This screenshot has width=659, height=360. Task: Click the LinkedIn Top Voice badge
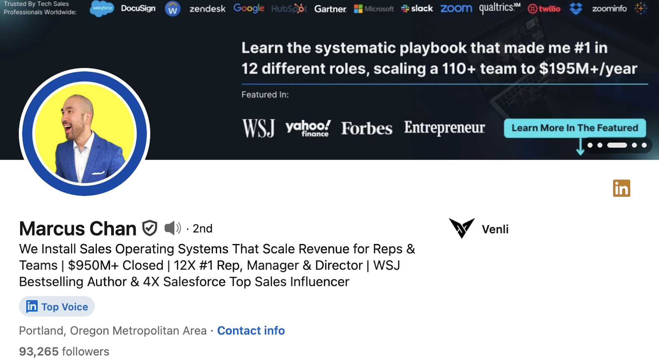tap(57, 307)
